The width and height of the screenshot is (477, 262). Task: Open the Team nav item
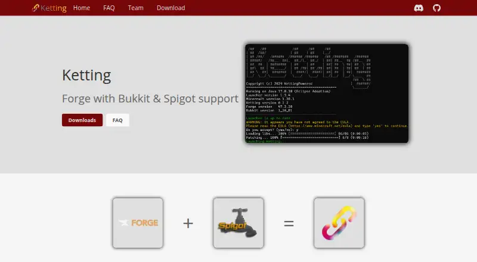(135, 8)
